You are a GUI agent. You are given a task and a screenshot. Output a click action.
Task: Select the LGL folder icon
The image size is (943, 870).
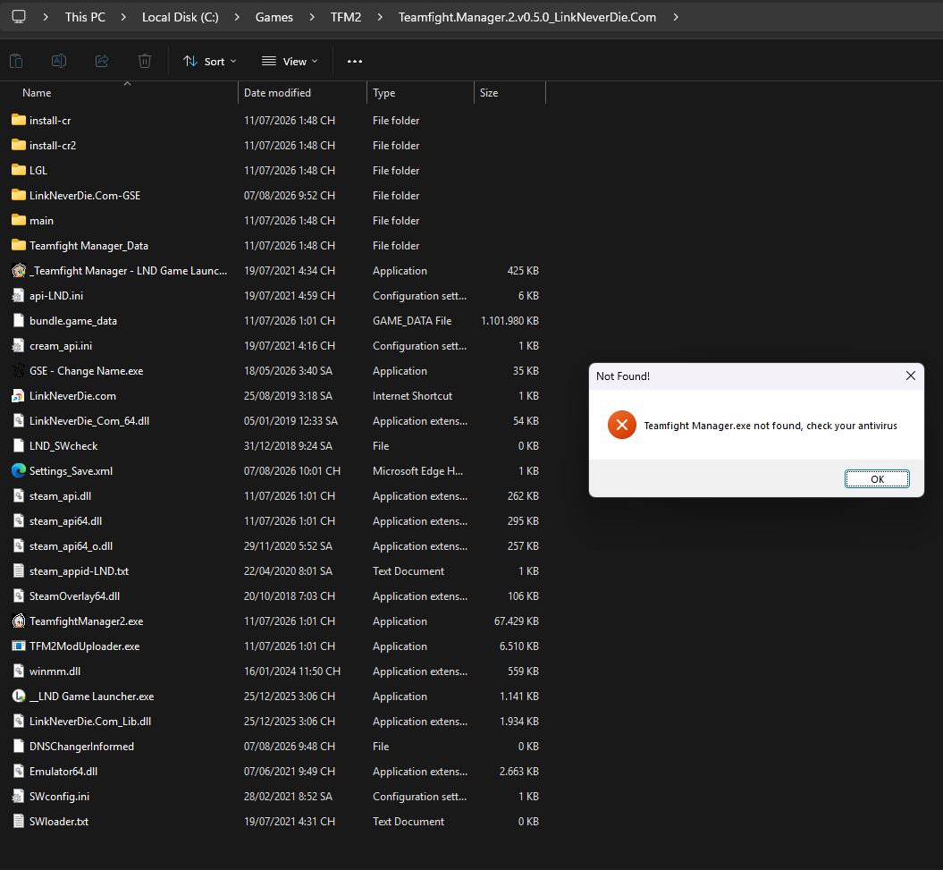click(x=19, y=170)
